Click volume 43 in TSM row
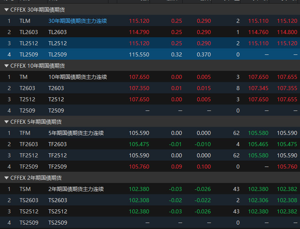 (236, 189)
